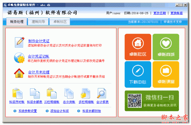Open the 三栏明细帐 clipboard icon
The height and width of the screenshot is (125, 191).
click(x=52, y=93)
